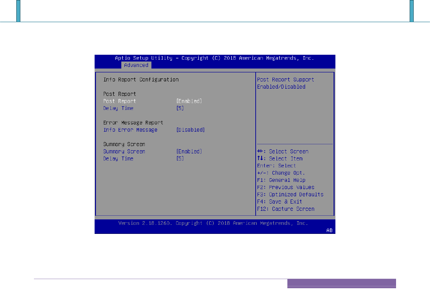
Task: Click Summary Screen section heading
Action: 124,144
